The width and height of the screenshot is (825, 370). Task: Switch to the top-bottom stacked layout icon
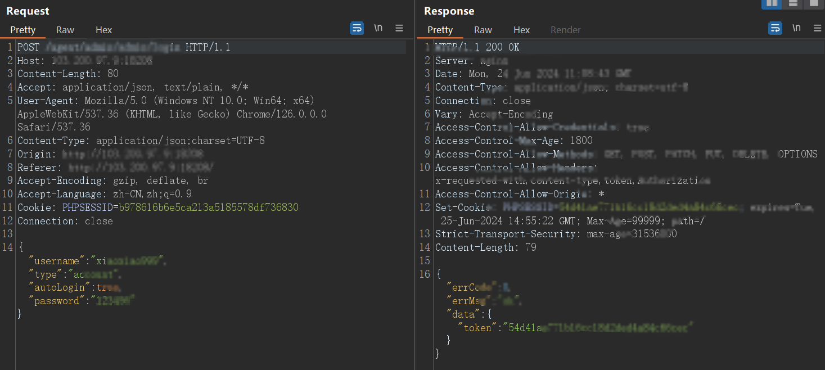pyautogui.click(x=792, y=4)
